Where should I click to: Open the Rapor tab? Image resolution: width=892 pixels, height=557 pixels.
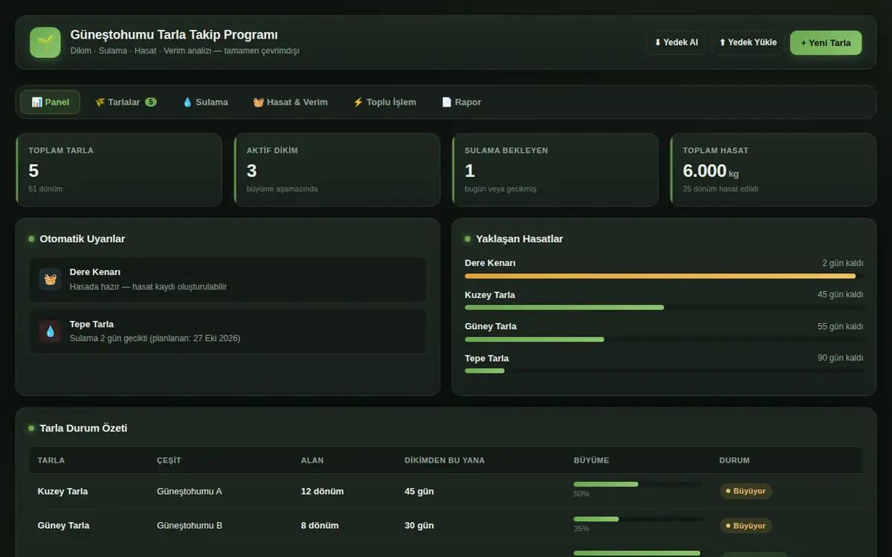tap(461, 102)
